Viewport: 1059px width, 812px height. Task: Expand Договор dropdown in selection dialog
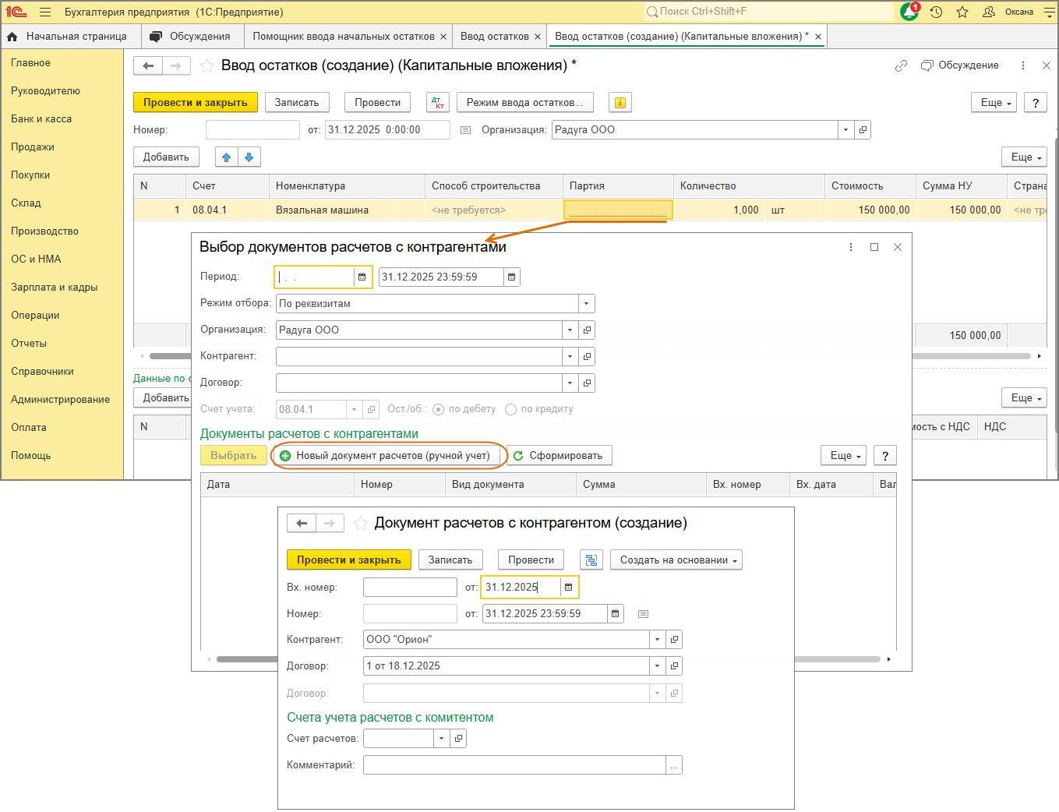(x=570, y=383)
